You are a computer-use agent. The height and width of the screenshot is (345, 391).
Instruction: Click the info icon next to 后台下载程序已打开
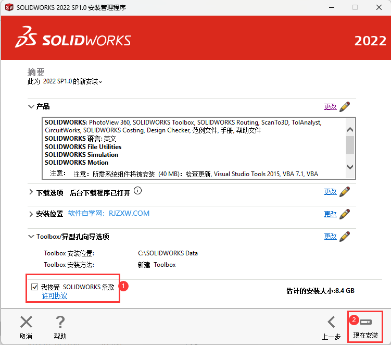tap(137, 191)
